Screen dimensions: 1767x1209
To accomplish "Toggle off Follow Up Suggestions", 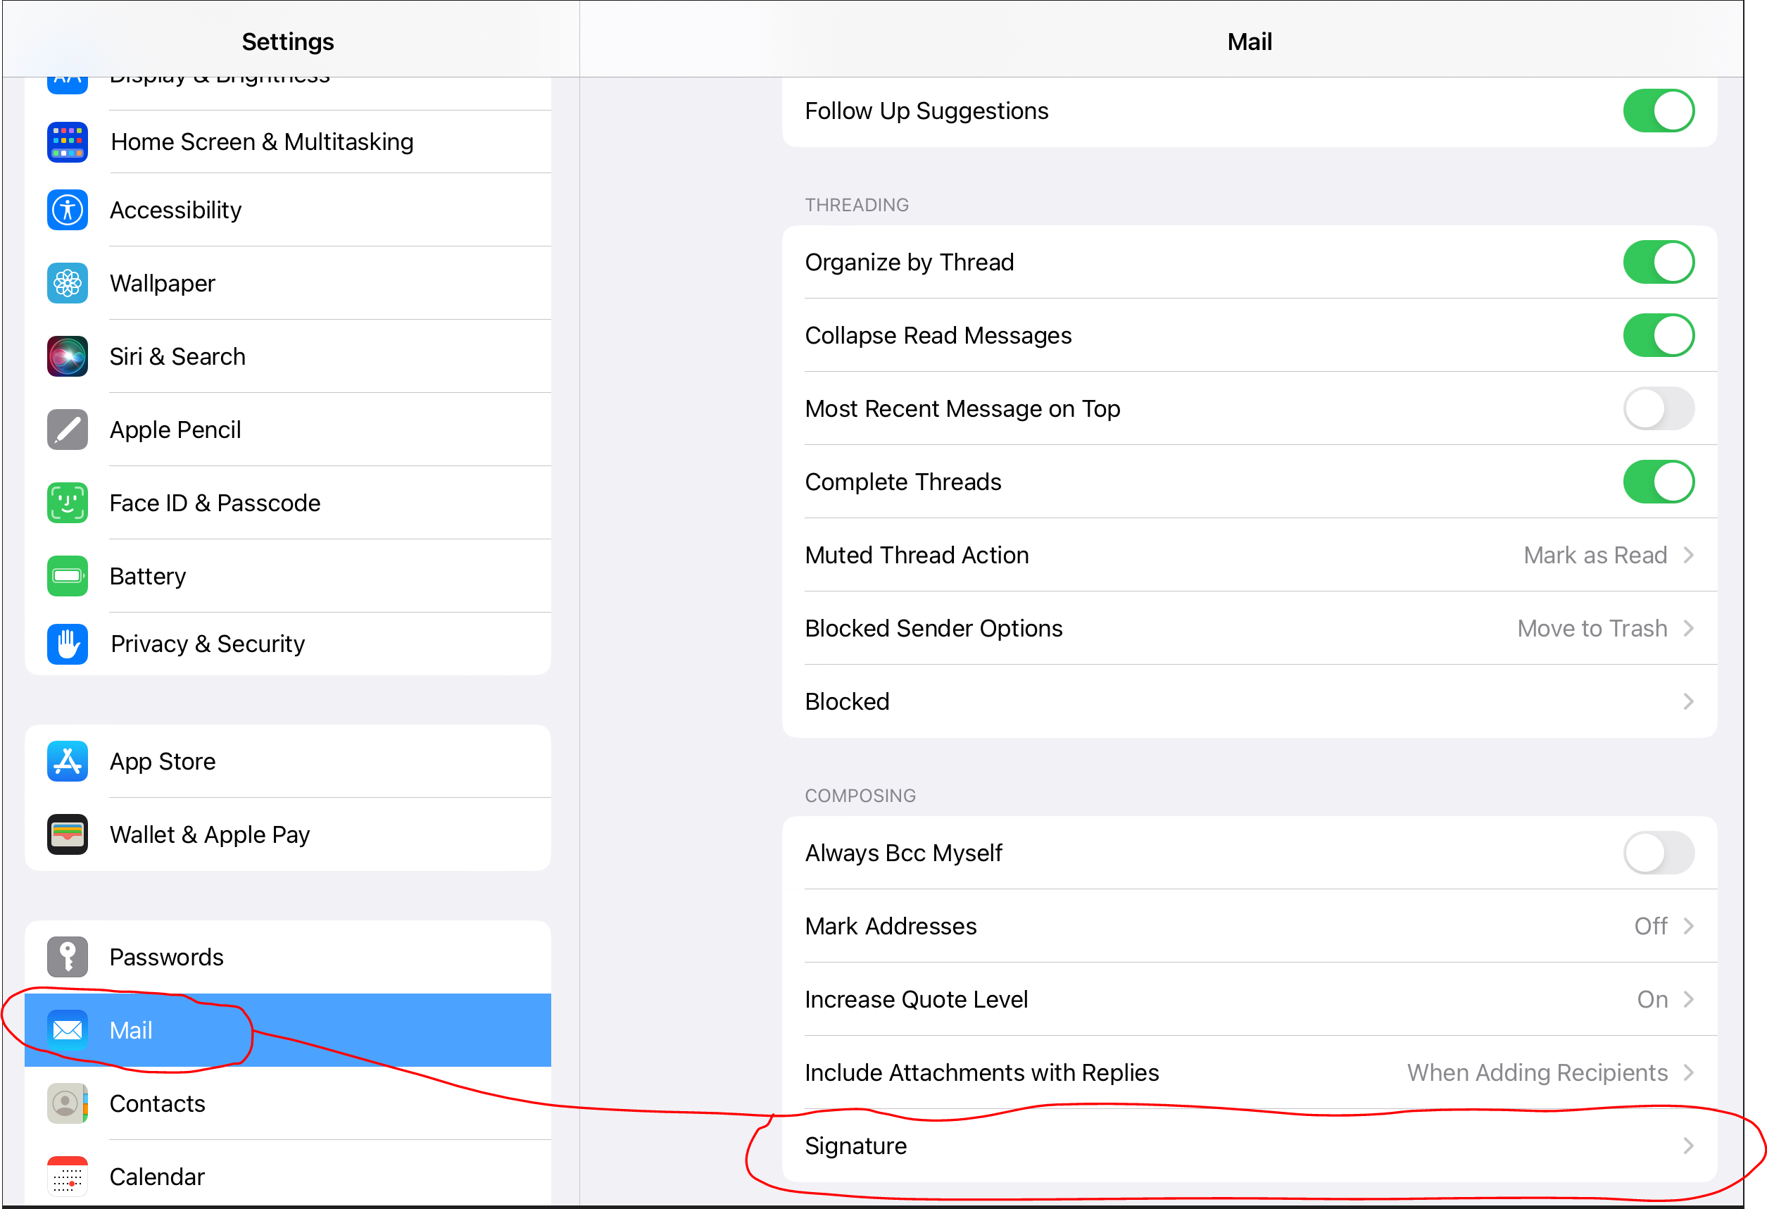I will tap(1659, 111).
